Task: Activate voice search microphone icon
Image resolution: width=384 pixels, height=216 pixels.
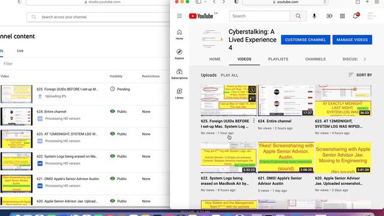Action: [314, 16]
